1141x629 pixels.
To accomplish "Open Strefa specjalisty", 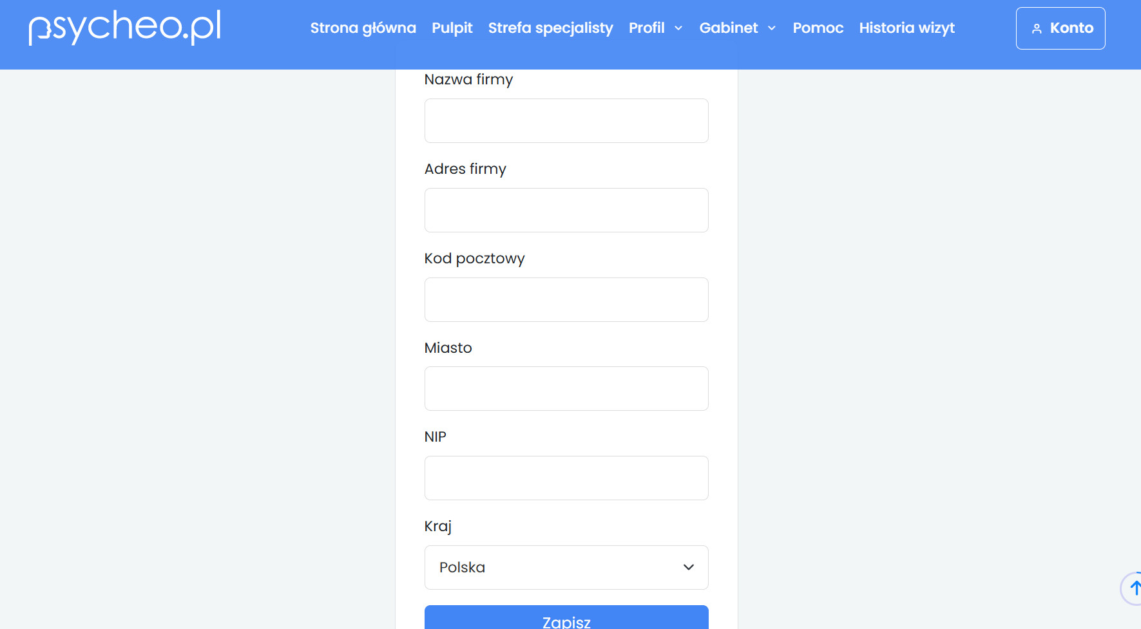I will tap(550, 28).
